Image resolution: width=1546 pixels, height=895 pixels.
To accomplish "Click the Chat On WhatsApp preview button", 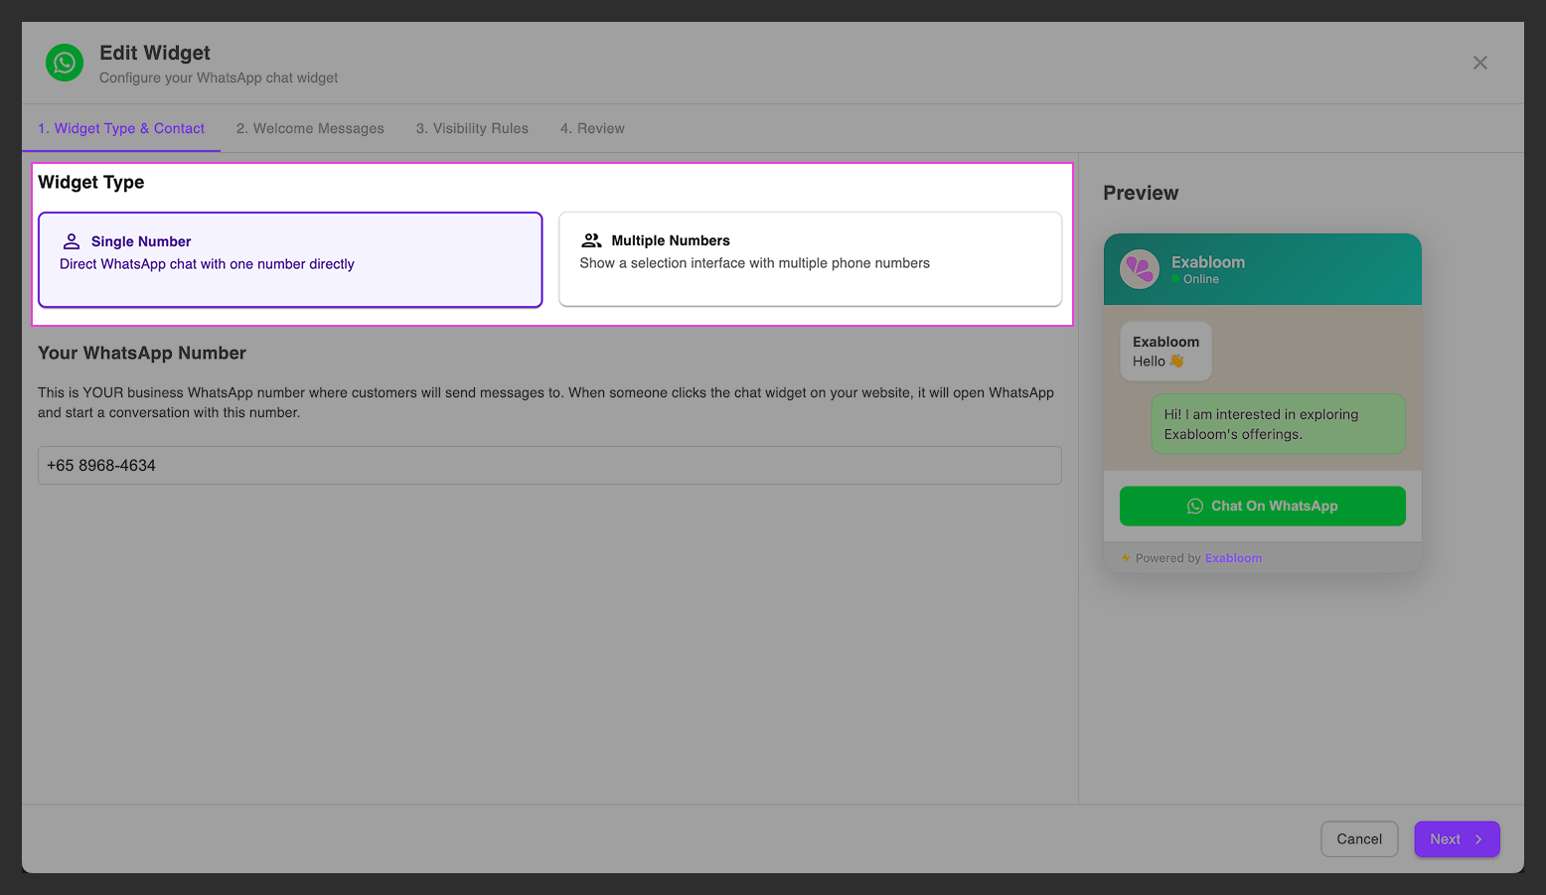I will [x=1262, y=506].
